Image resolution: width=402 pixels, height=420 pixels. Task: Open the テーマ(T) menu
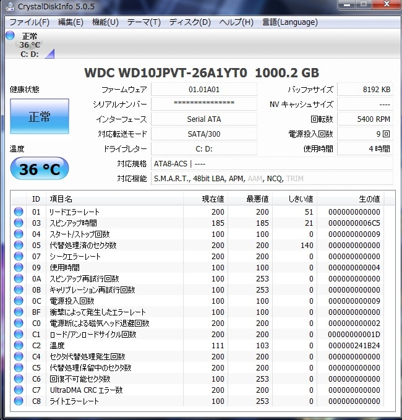coord(144,22)
